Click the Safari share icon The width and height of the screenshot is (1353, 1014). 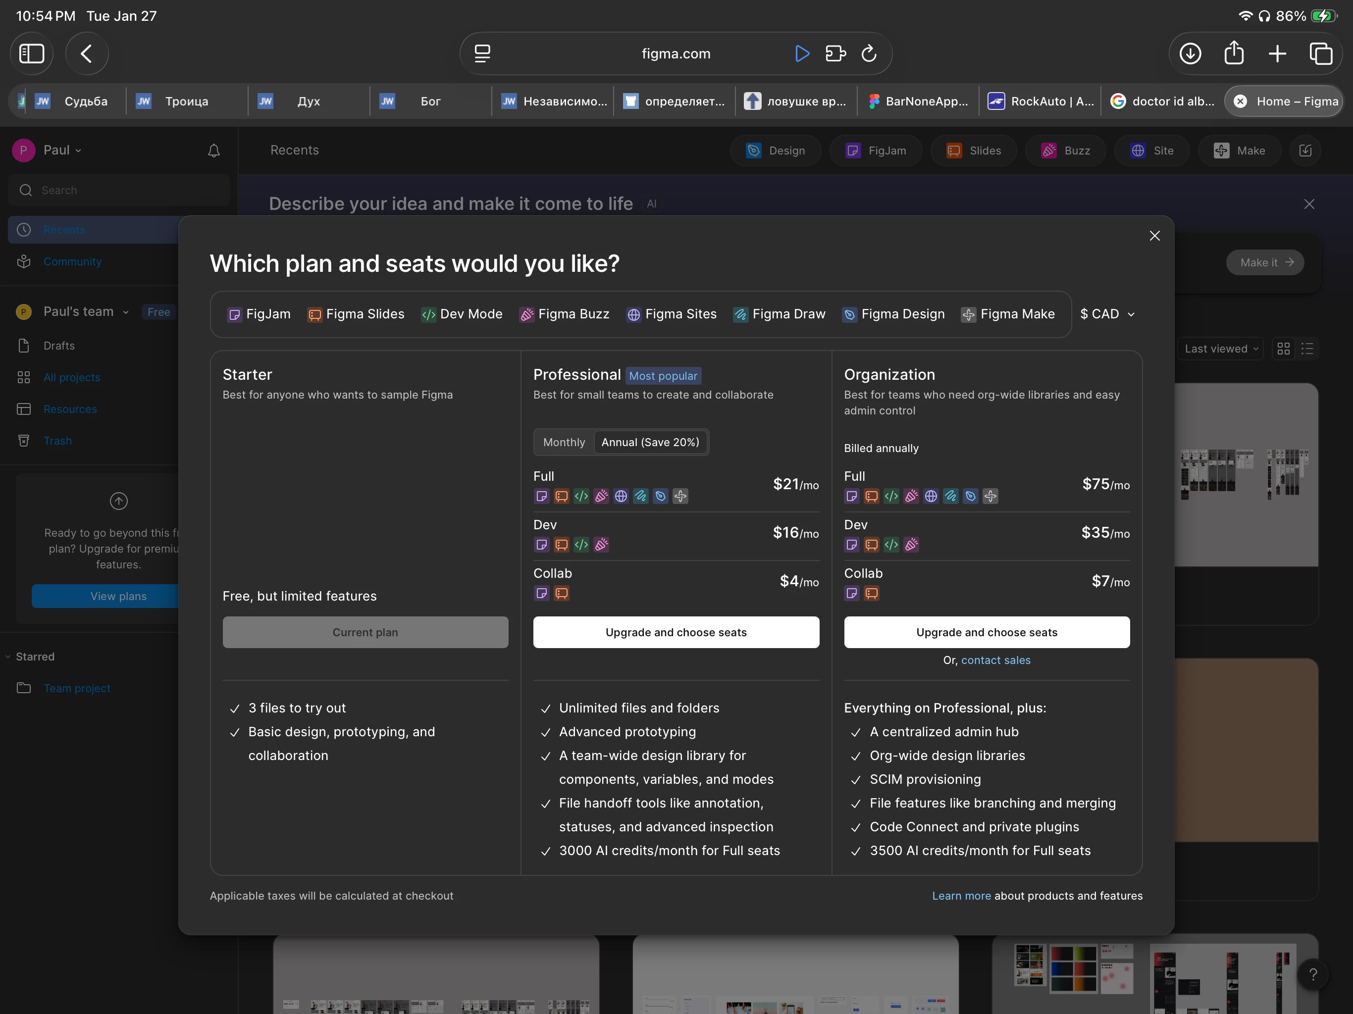click(1234, 54)
